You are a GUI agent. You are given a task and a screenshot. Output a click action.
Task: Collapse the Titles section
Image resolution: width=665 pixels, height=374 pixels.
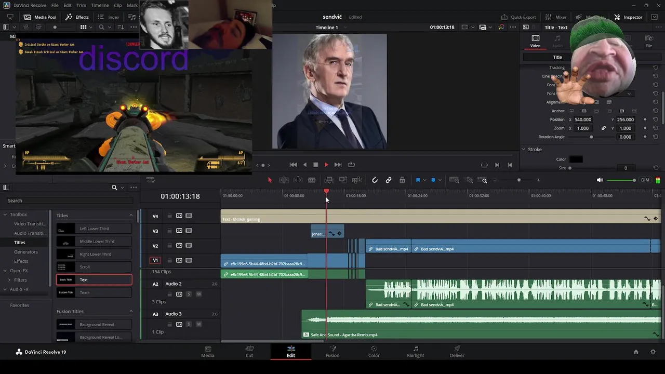pos(131,216)
